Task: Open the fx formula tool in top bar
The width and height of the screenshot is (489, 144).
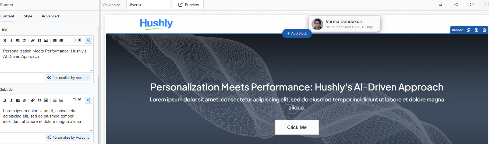Action: [x=441, y=5]
